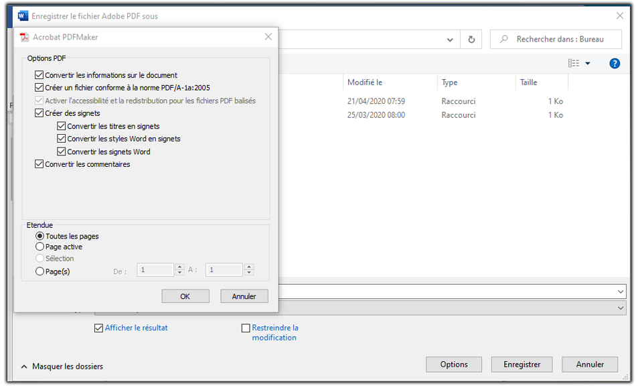
Task: Refresh the Bureau folder view
Action: [471, 39]
